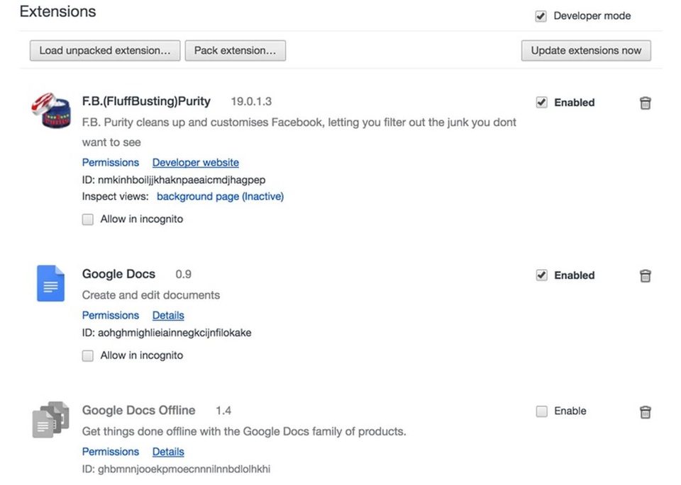The height and width of the screenshot is (485, 681).
Task: Delete Google Docs extension via trash icon
Action: pyautogui.click(x=645, y=275)
